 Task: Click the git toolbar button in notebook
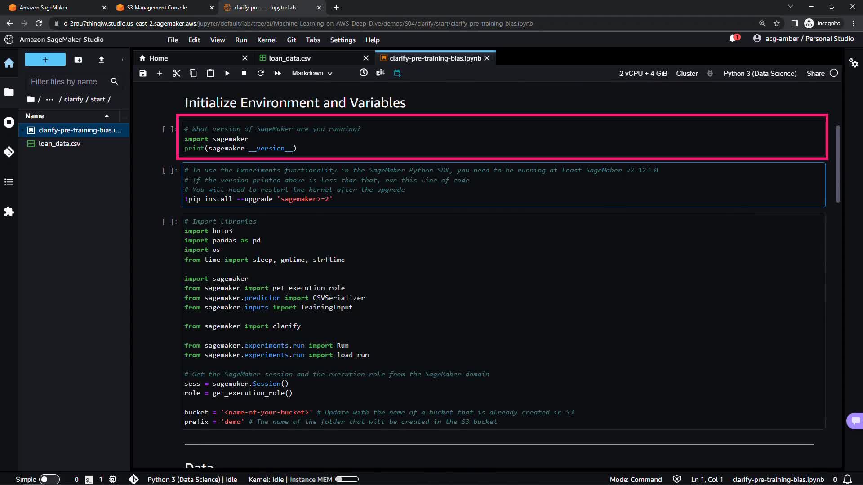coord(380,73)
